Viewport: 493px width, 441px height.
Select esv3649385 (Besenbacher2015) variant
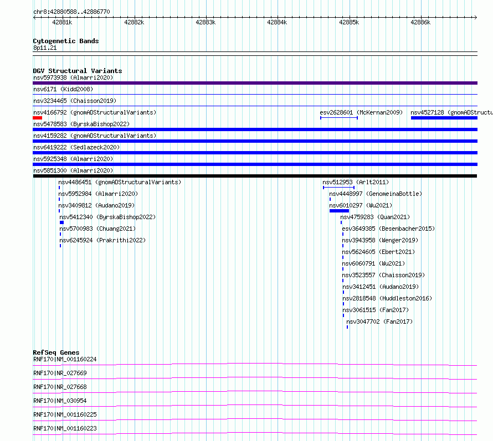click(388, 229)
